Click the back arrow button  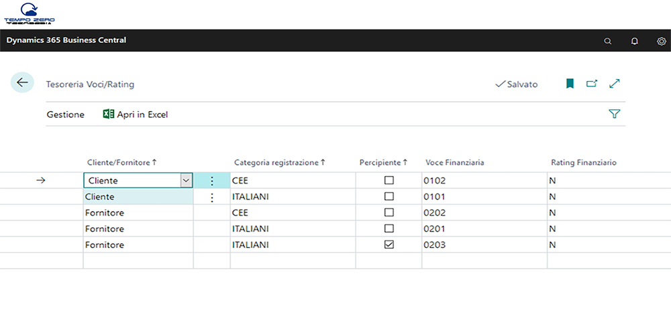click(22, 82)
